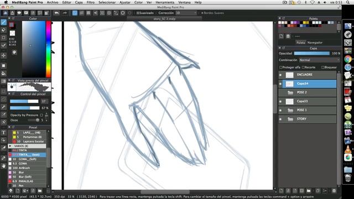
Task: Click the Redo arrow in toolbar
Action: point(65,13)
